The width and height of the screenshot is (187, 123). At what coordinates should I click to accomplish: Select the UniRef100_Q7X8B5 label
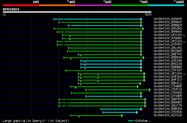coord(168,96)
